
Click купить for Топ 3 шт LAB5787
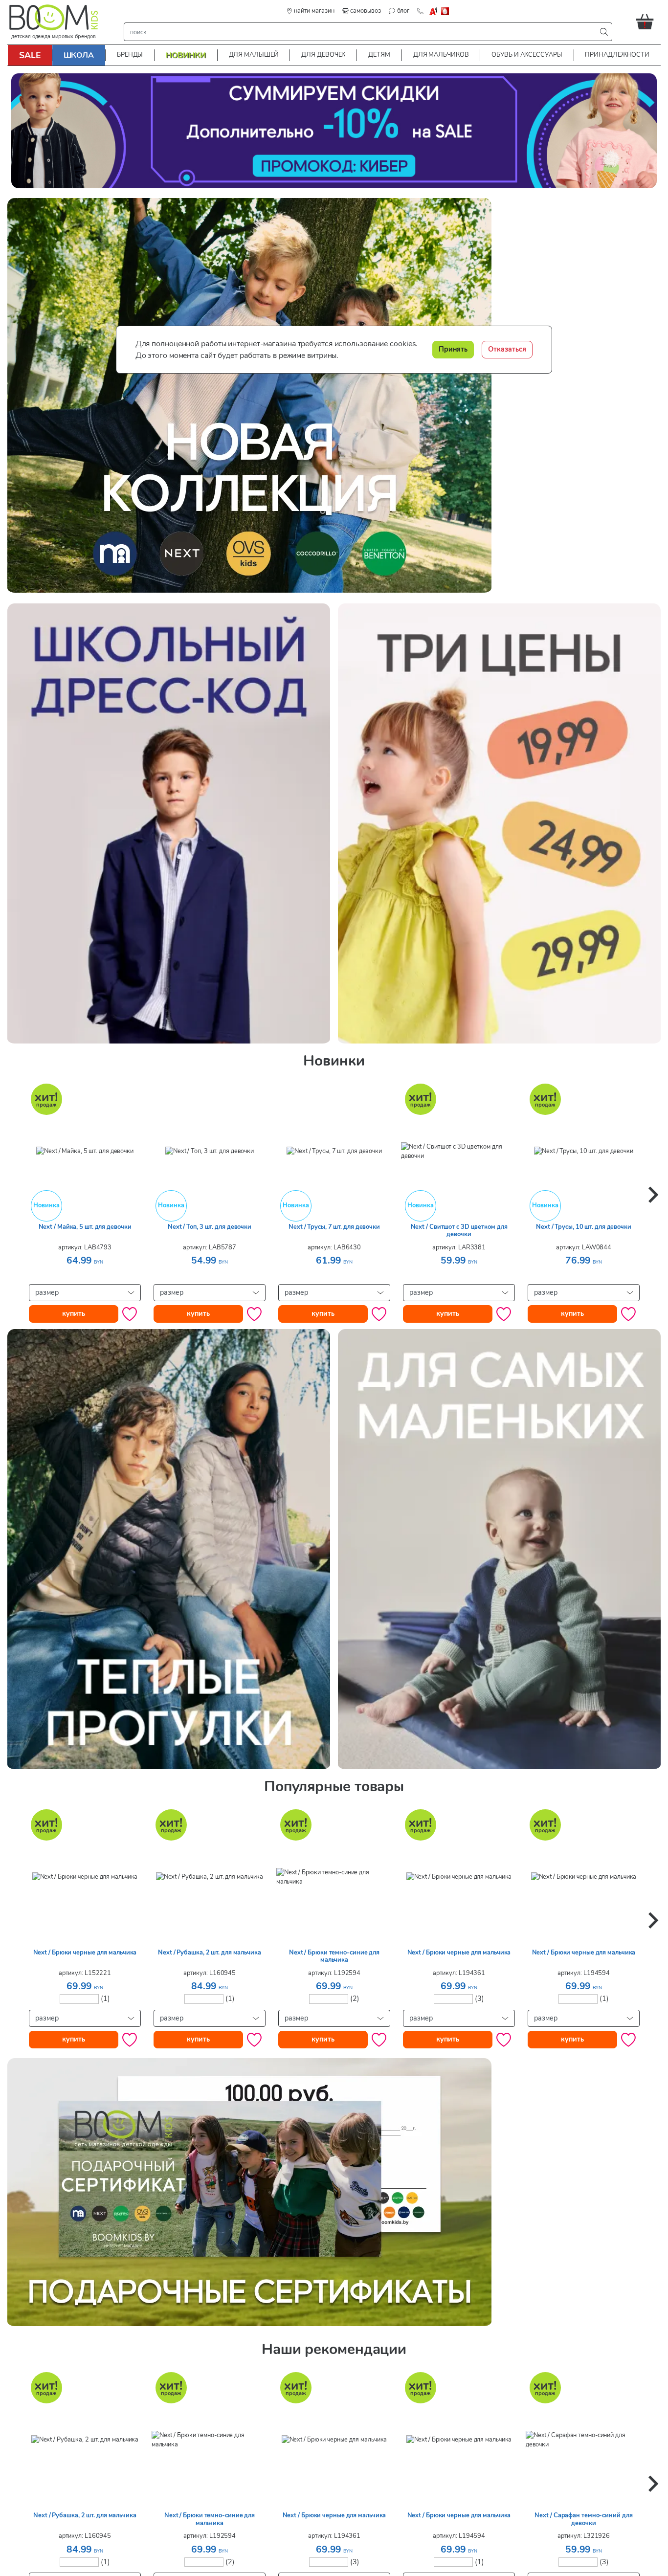[x=198, y=1313]
